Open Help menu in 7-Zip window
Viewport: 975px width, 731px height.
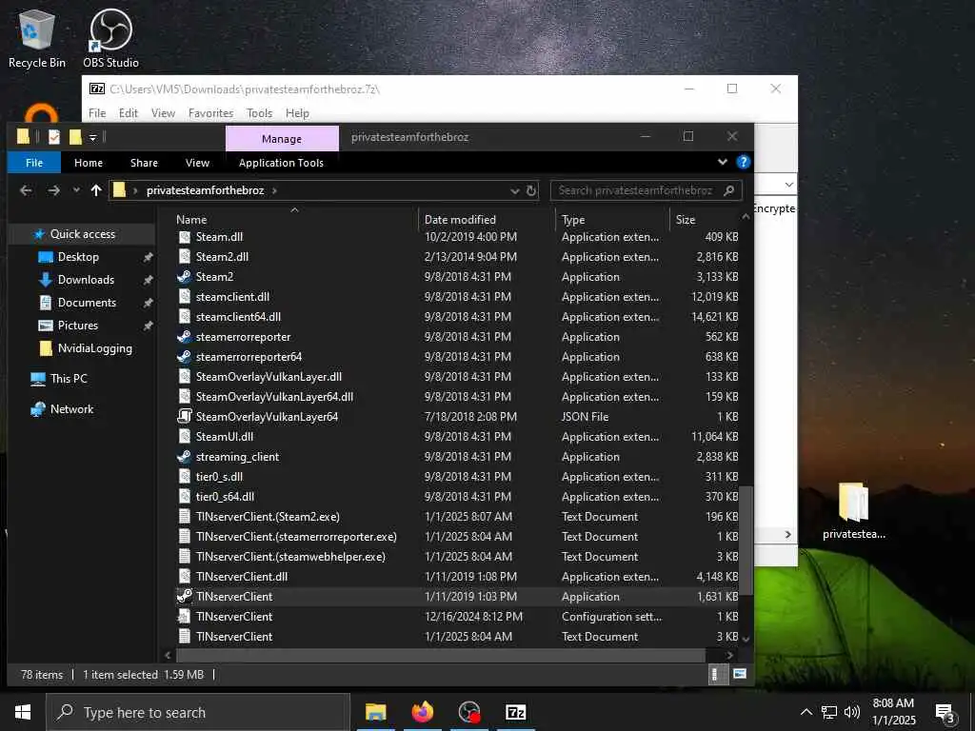[297, 113]
